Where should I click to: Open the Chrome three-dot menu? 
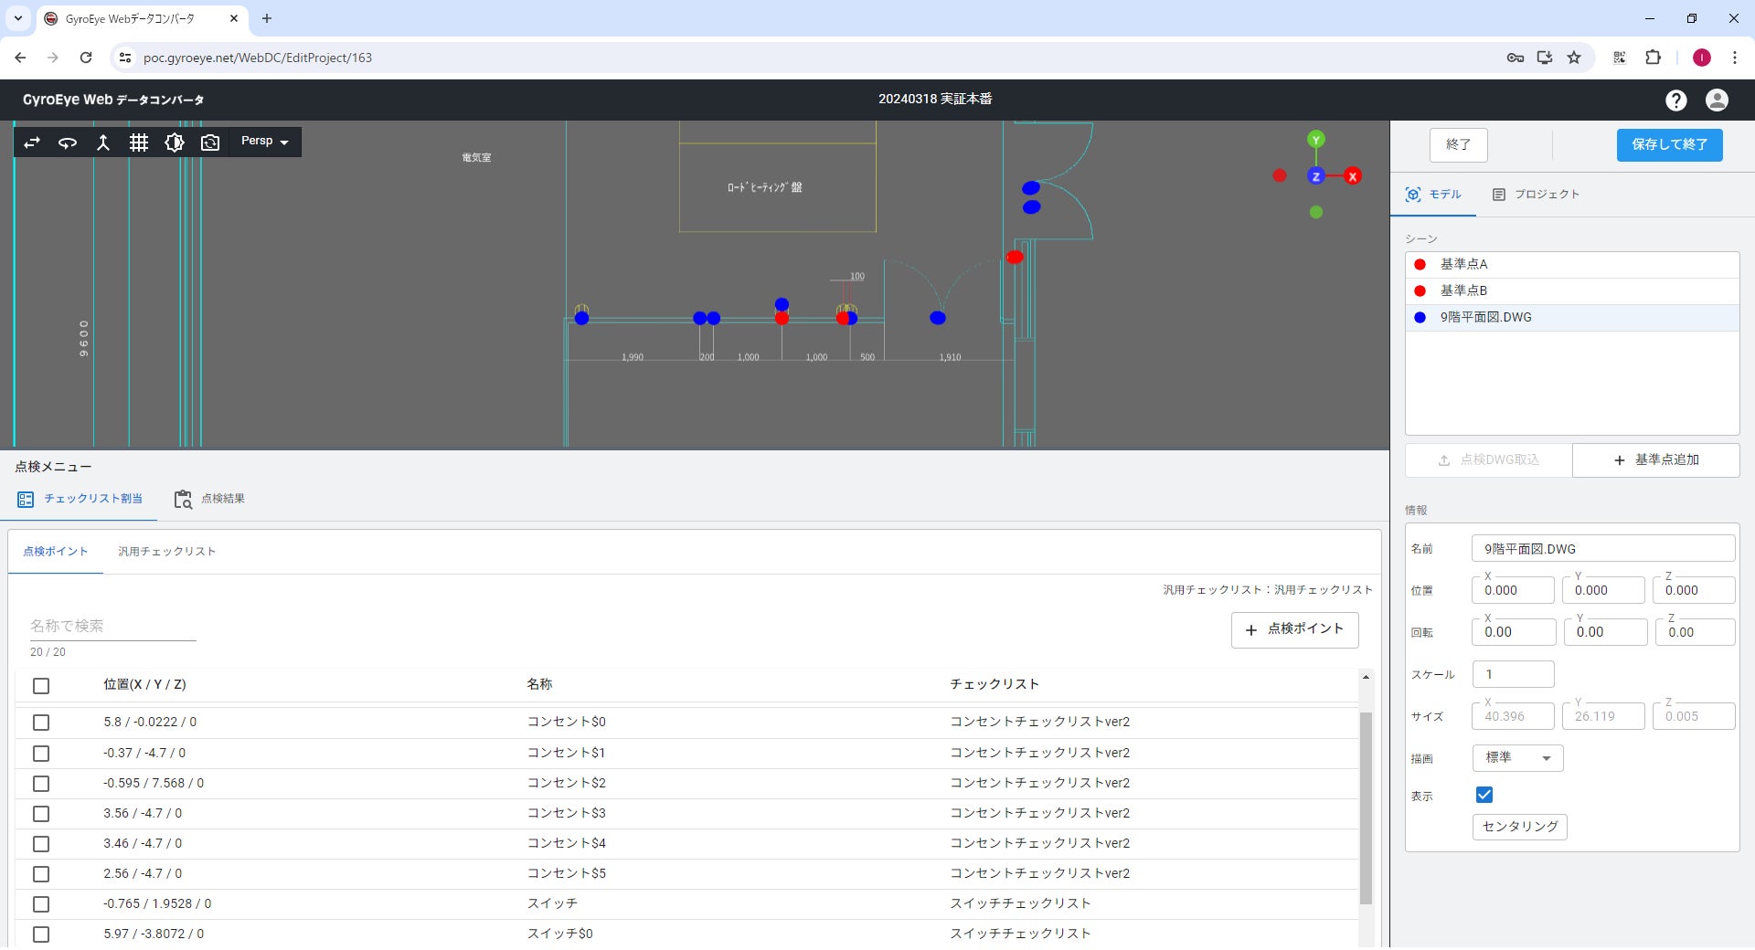pyautogui.click(x=1735, y=58)
